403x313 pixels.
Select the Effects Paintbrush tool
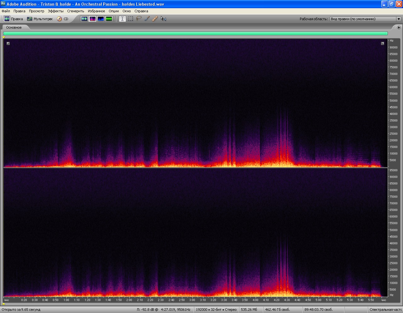147,19
